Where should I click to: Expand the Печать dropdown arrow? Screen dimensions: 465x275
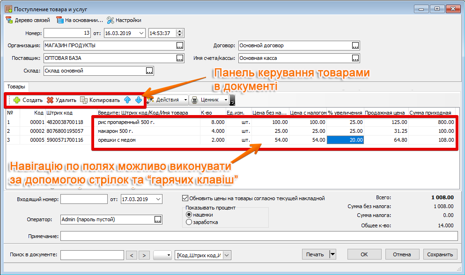pos(332,254)
